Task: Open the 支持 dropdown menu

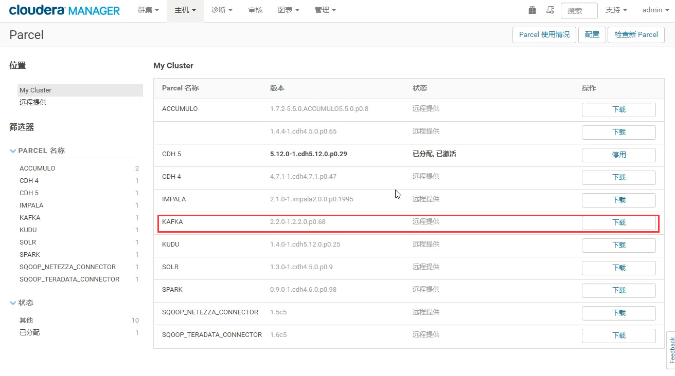Action: click(x=616, y=10)
